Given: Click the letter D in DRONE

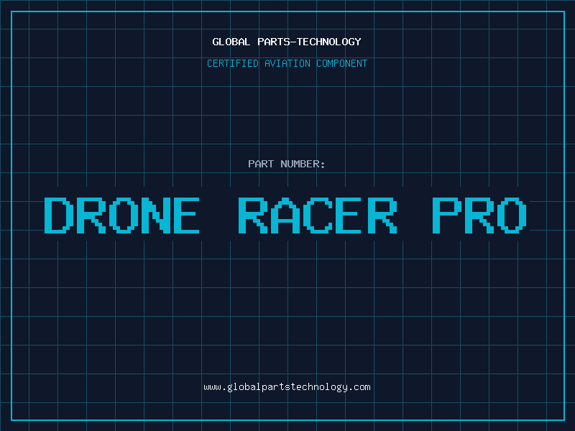Looking at the screenshot, I should click(x=59, y=215).
